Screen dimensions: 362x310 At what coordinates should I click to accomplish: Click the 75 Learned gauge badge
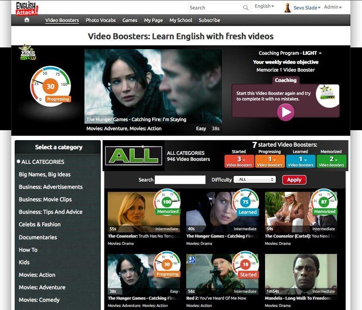point(246,202)
